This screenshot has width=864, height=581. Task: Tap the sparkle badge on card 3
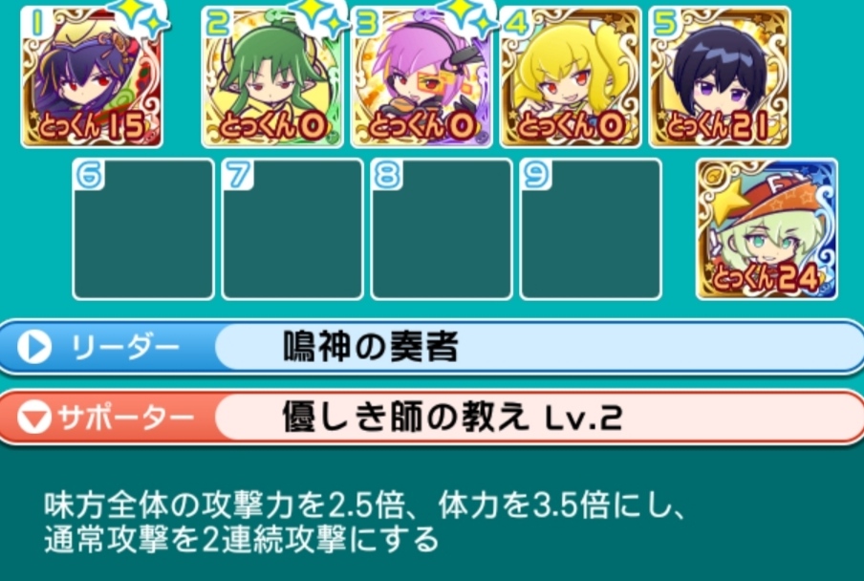pos(470,16)
